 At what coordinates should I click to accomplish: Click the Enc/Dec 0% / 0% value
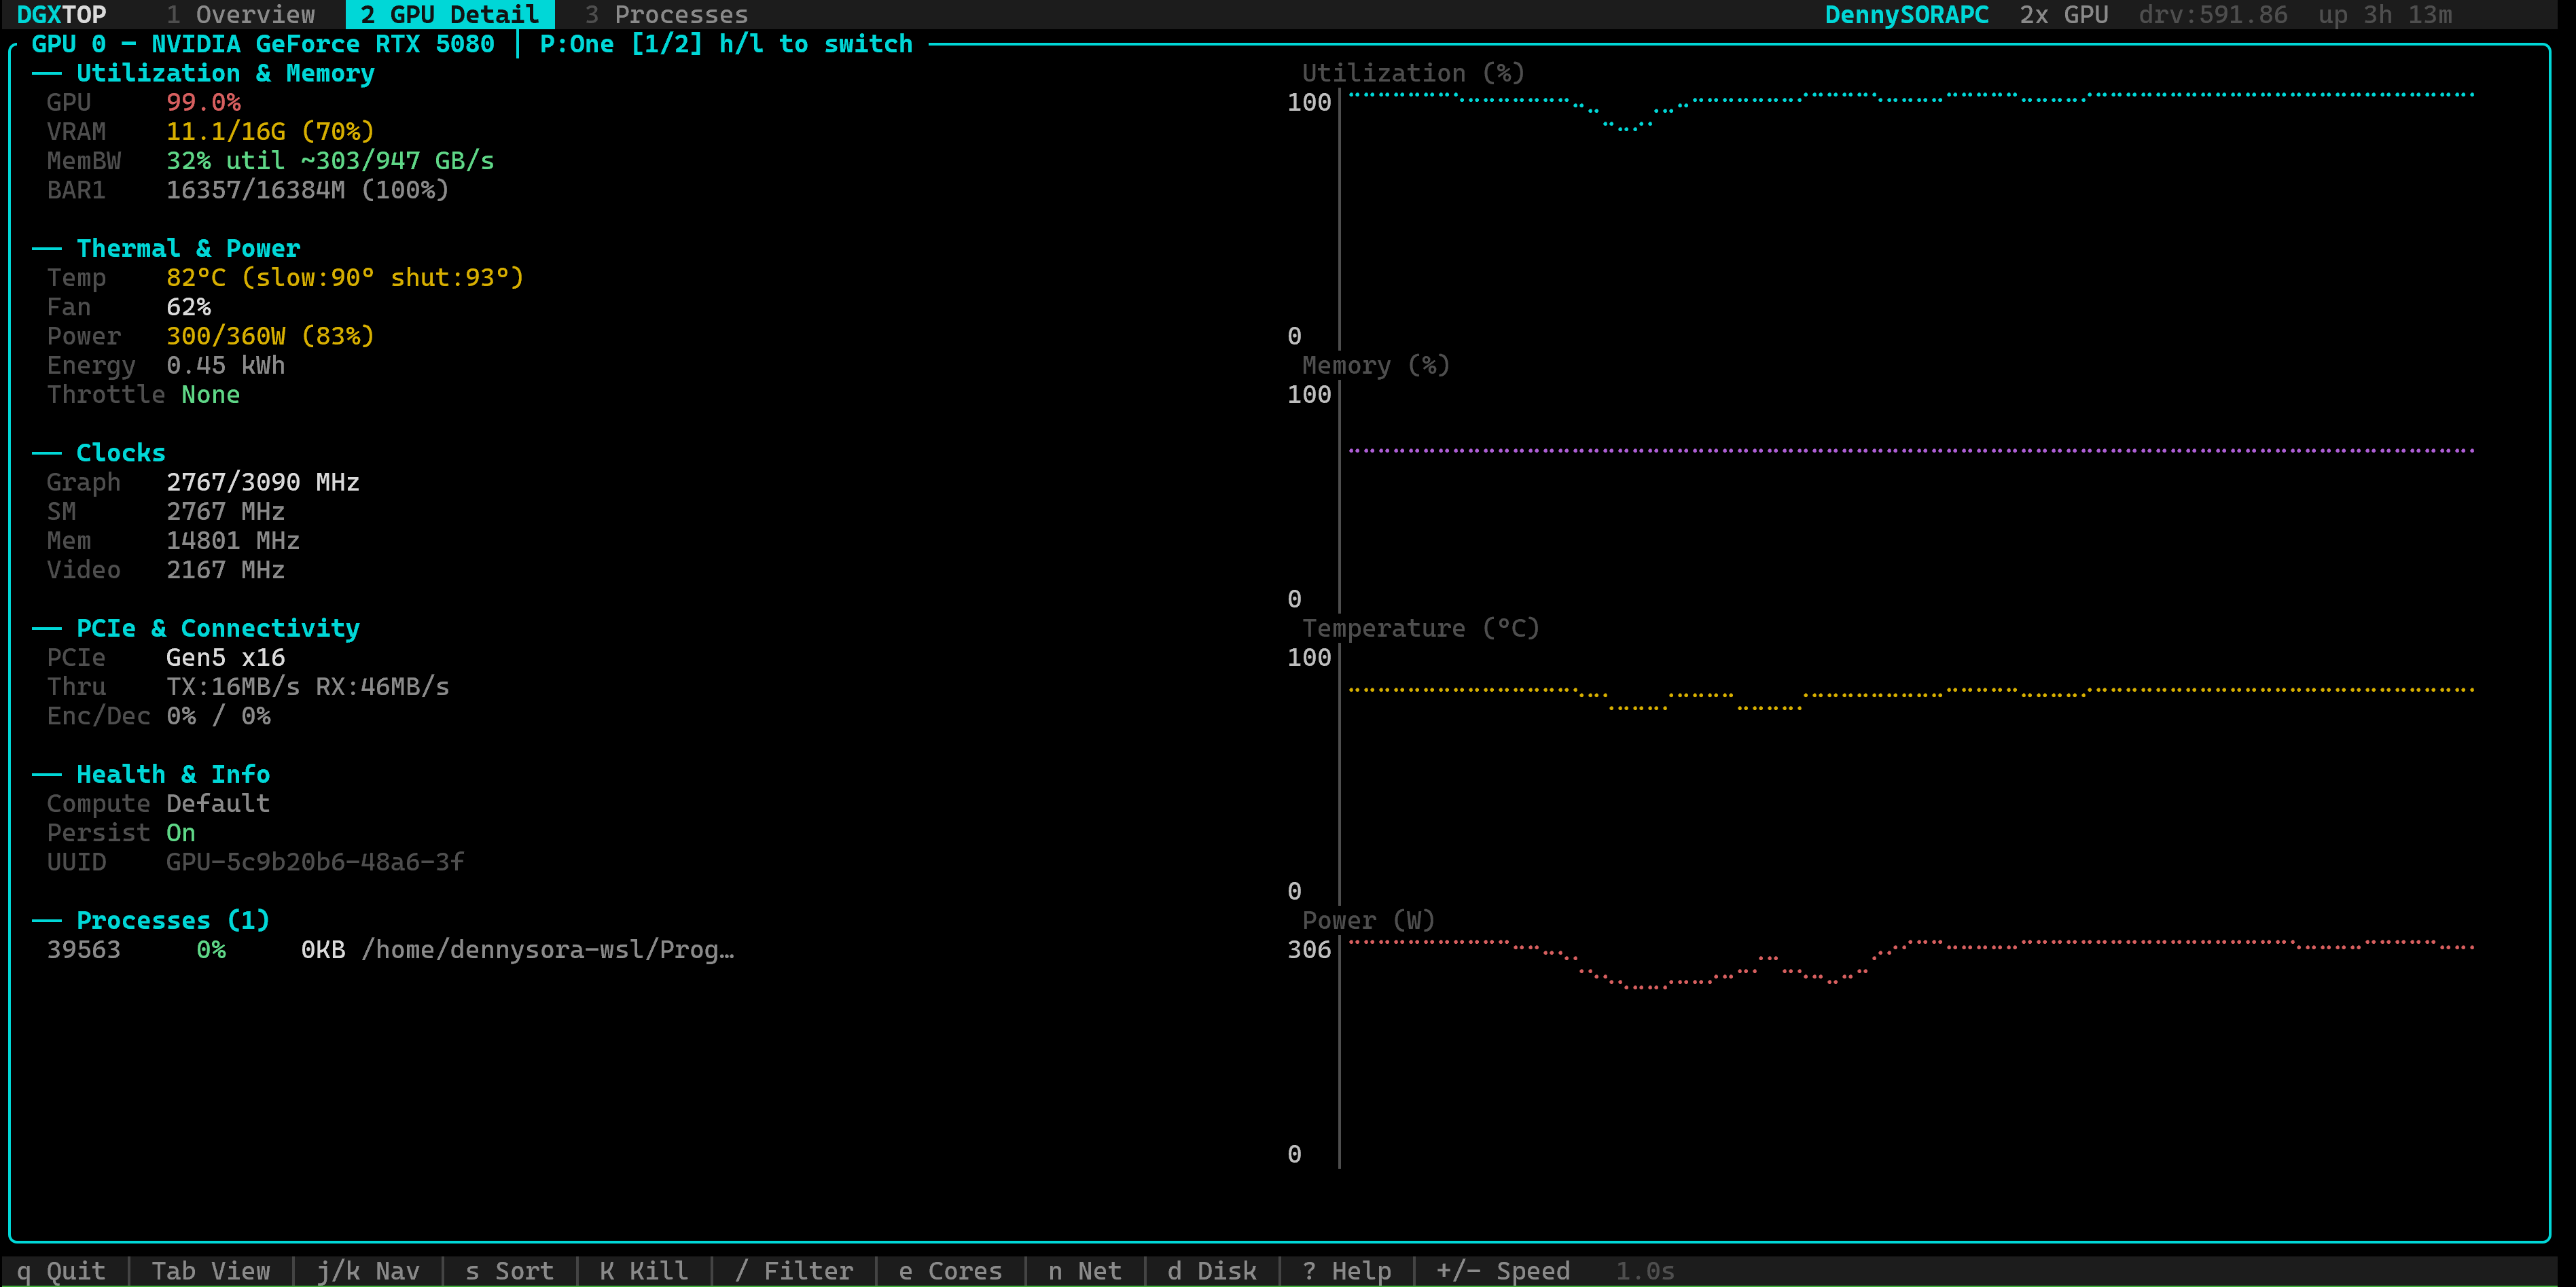point(218,716)
